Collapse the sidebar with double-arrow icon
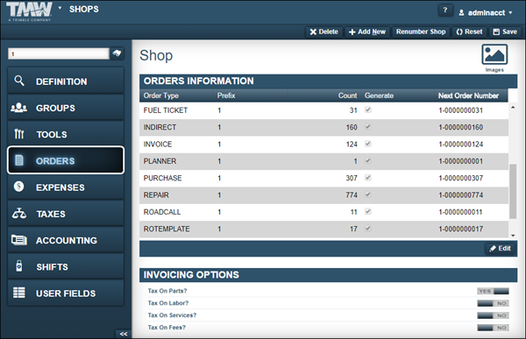 (x=124, y=334)
